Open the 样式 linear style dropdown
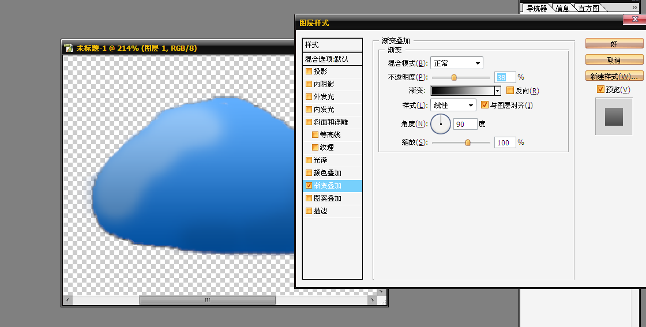646x327 pixels. click(453, 106)
